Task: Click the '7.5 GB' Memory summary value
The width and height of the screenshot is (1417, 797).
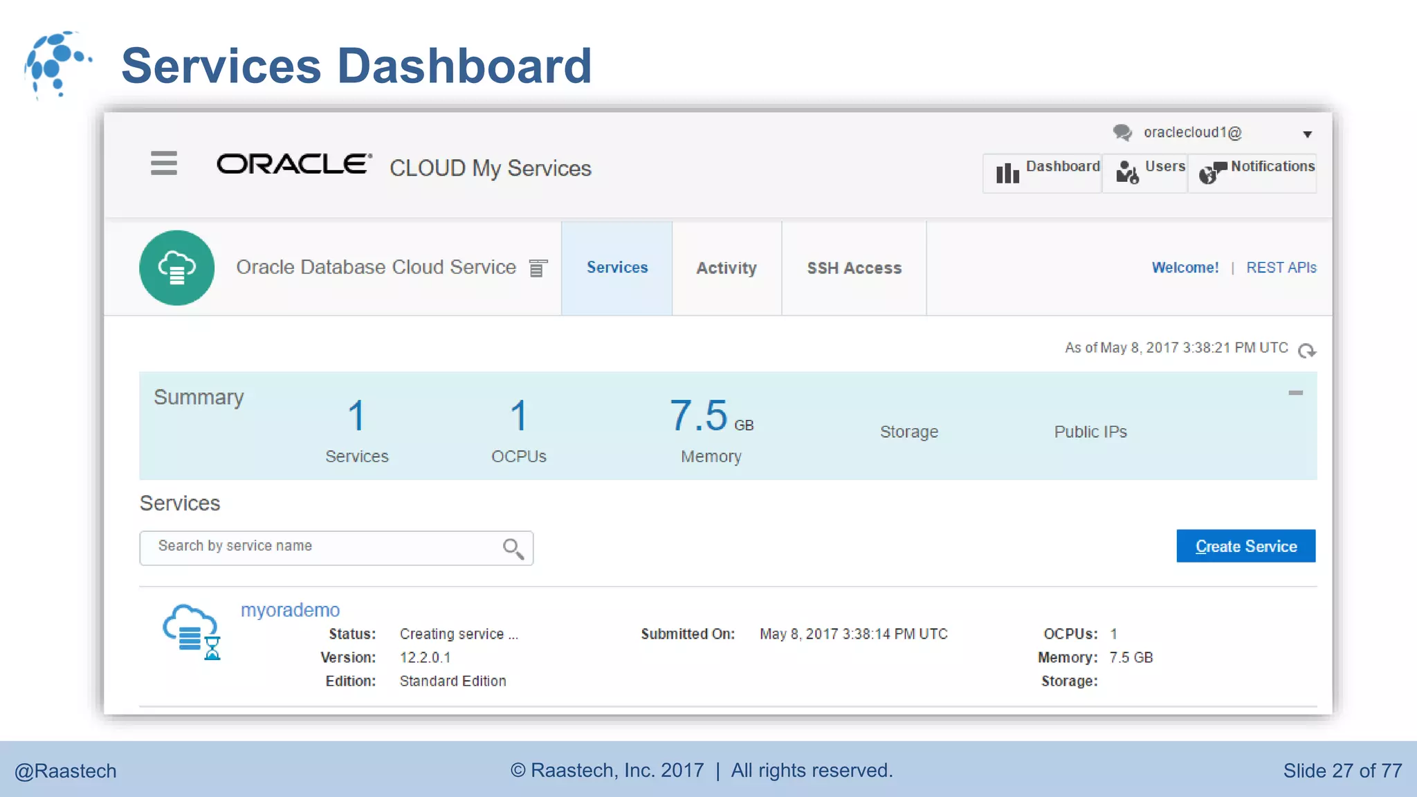Action: [x=711, y=416]
